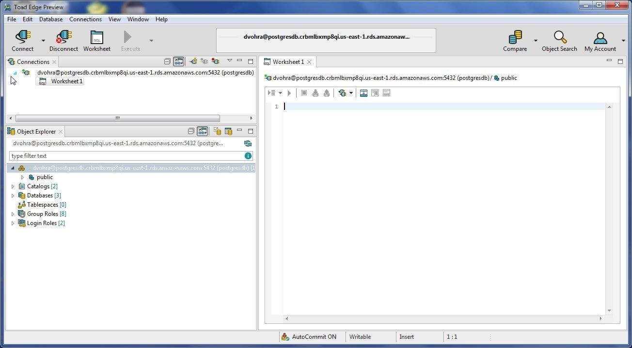
Task: Click the Connections panel horizontal scrollbar
Action: [117, 118]
